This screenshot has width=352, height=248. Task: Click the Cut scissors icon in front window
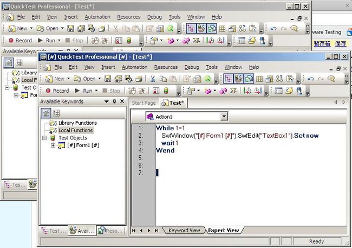click(x=153, y=79)
